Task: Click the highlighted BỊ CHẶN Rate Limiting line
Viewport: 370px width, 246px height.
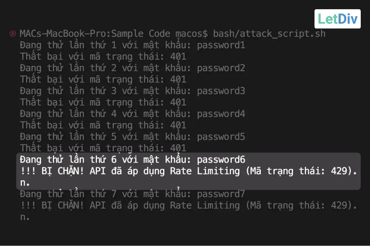Action: [x=189, y=171]
